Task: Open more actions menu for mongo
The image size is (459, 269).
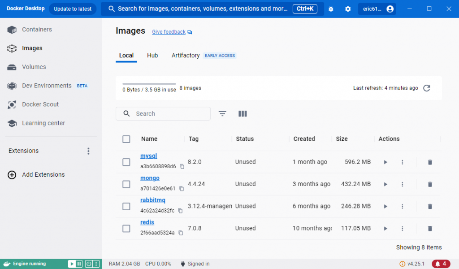Action: point(402,184)
